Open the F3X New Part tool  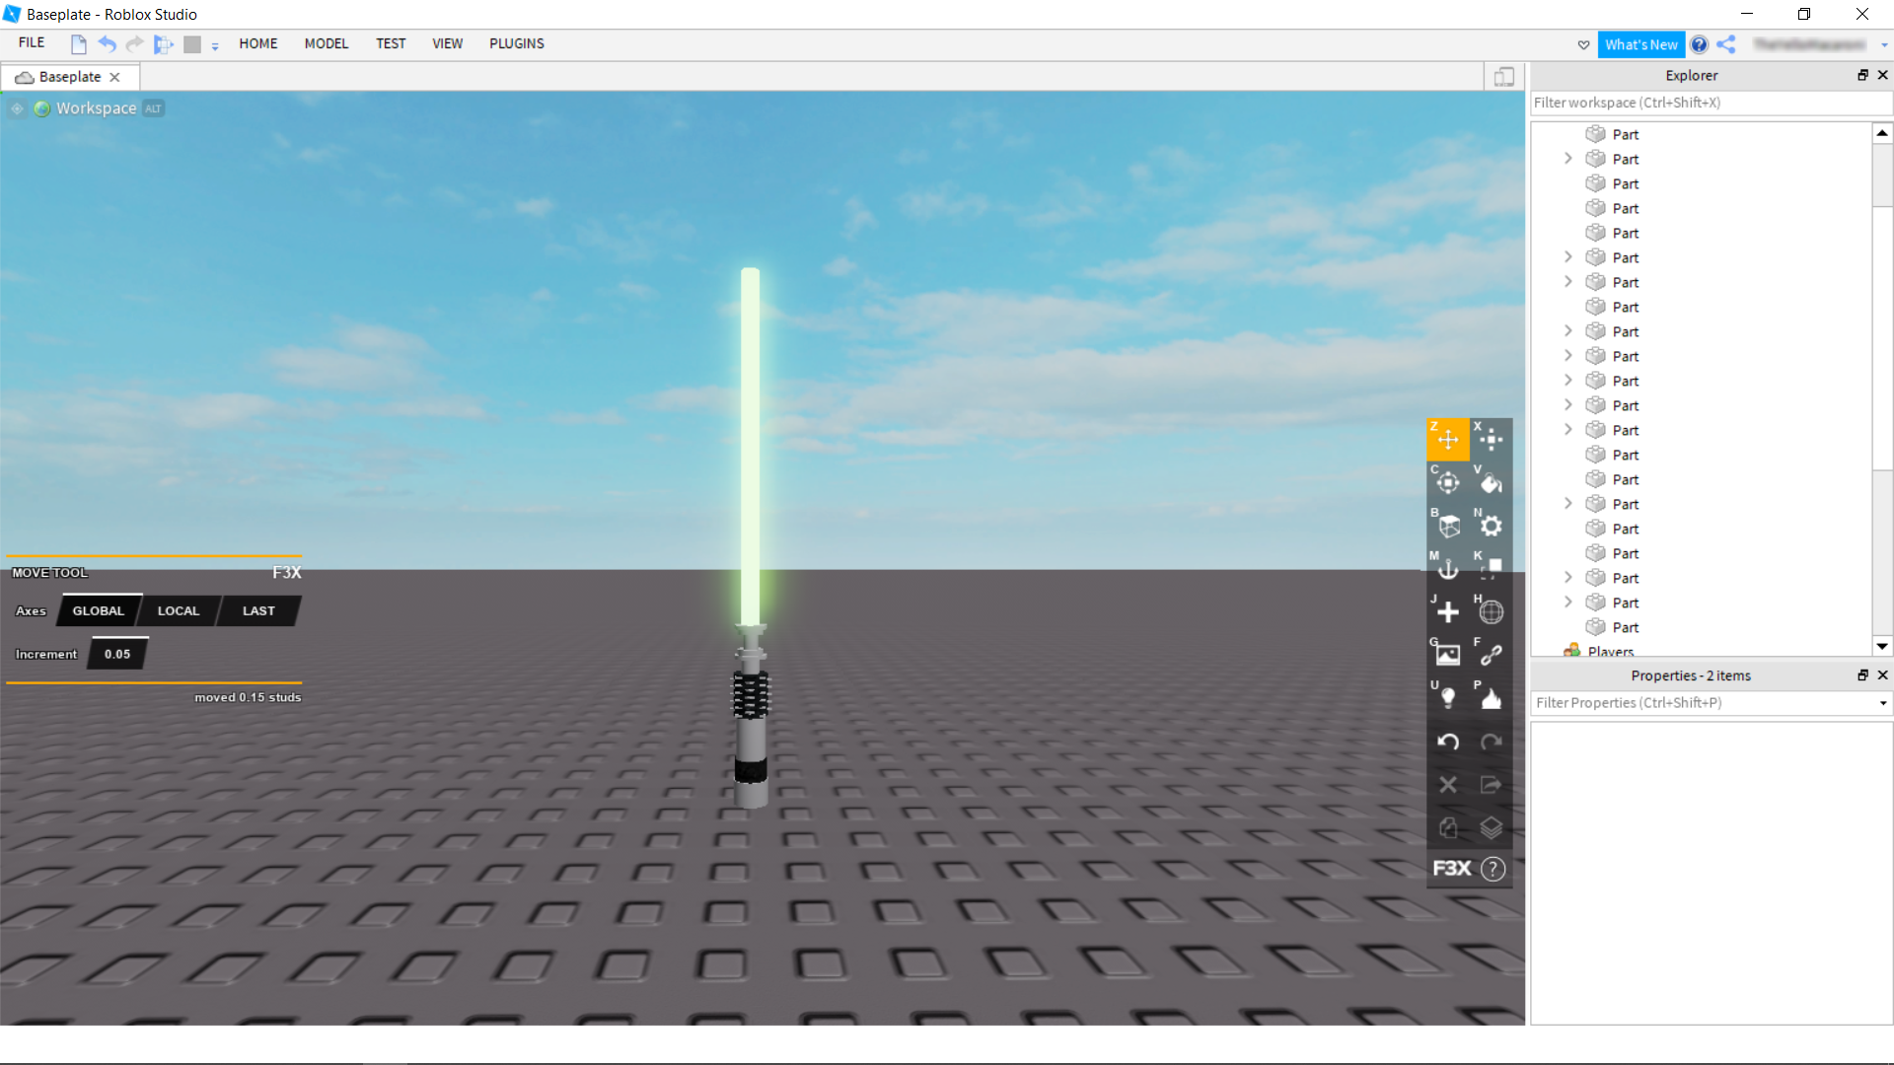[1447, 611]
